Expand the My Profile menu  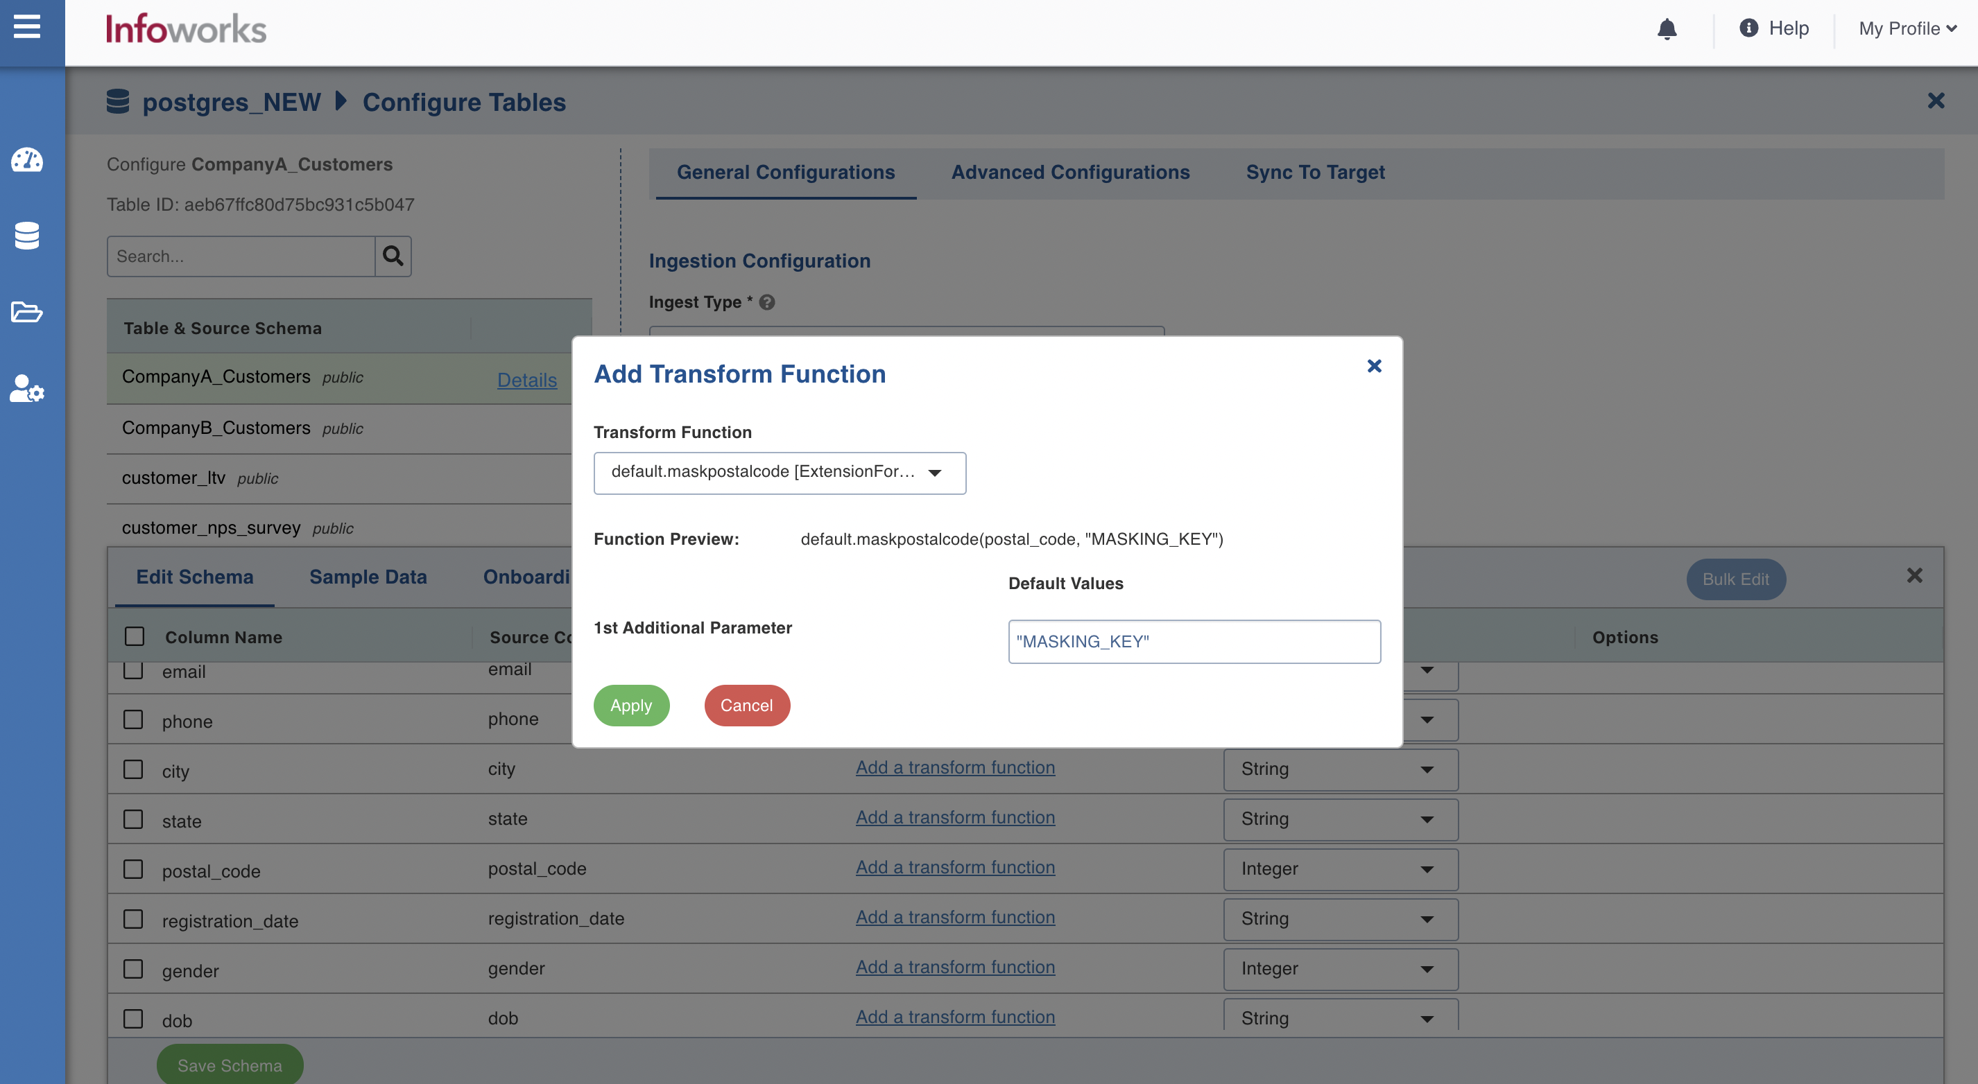(x=1907, y=28)
